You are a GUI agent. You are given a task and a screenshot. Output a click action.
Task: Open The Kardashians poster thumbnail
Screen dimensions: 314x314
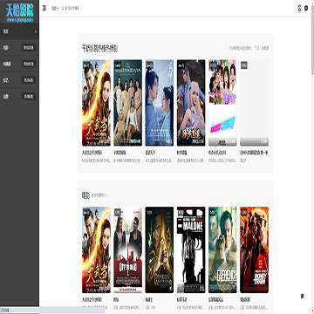127,103
